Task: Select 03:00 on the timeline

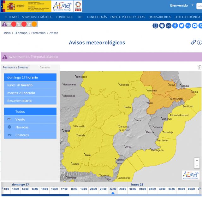Action: click(162, 189)
